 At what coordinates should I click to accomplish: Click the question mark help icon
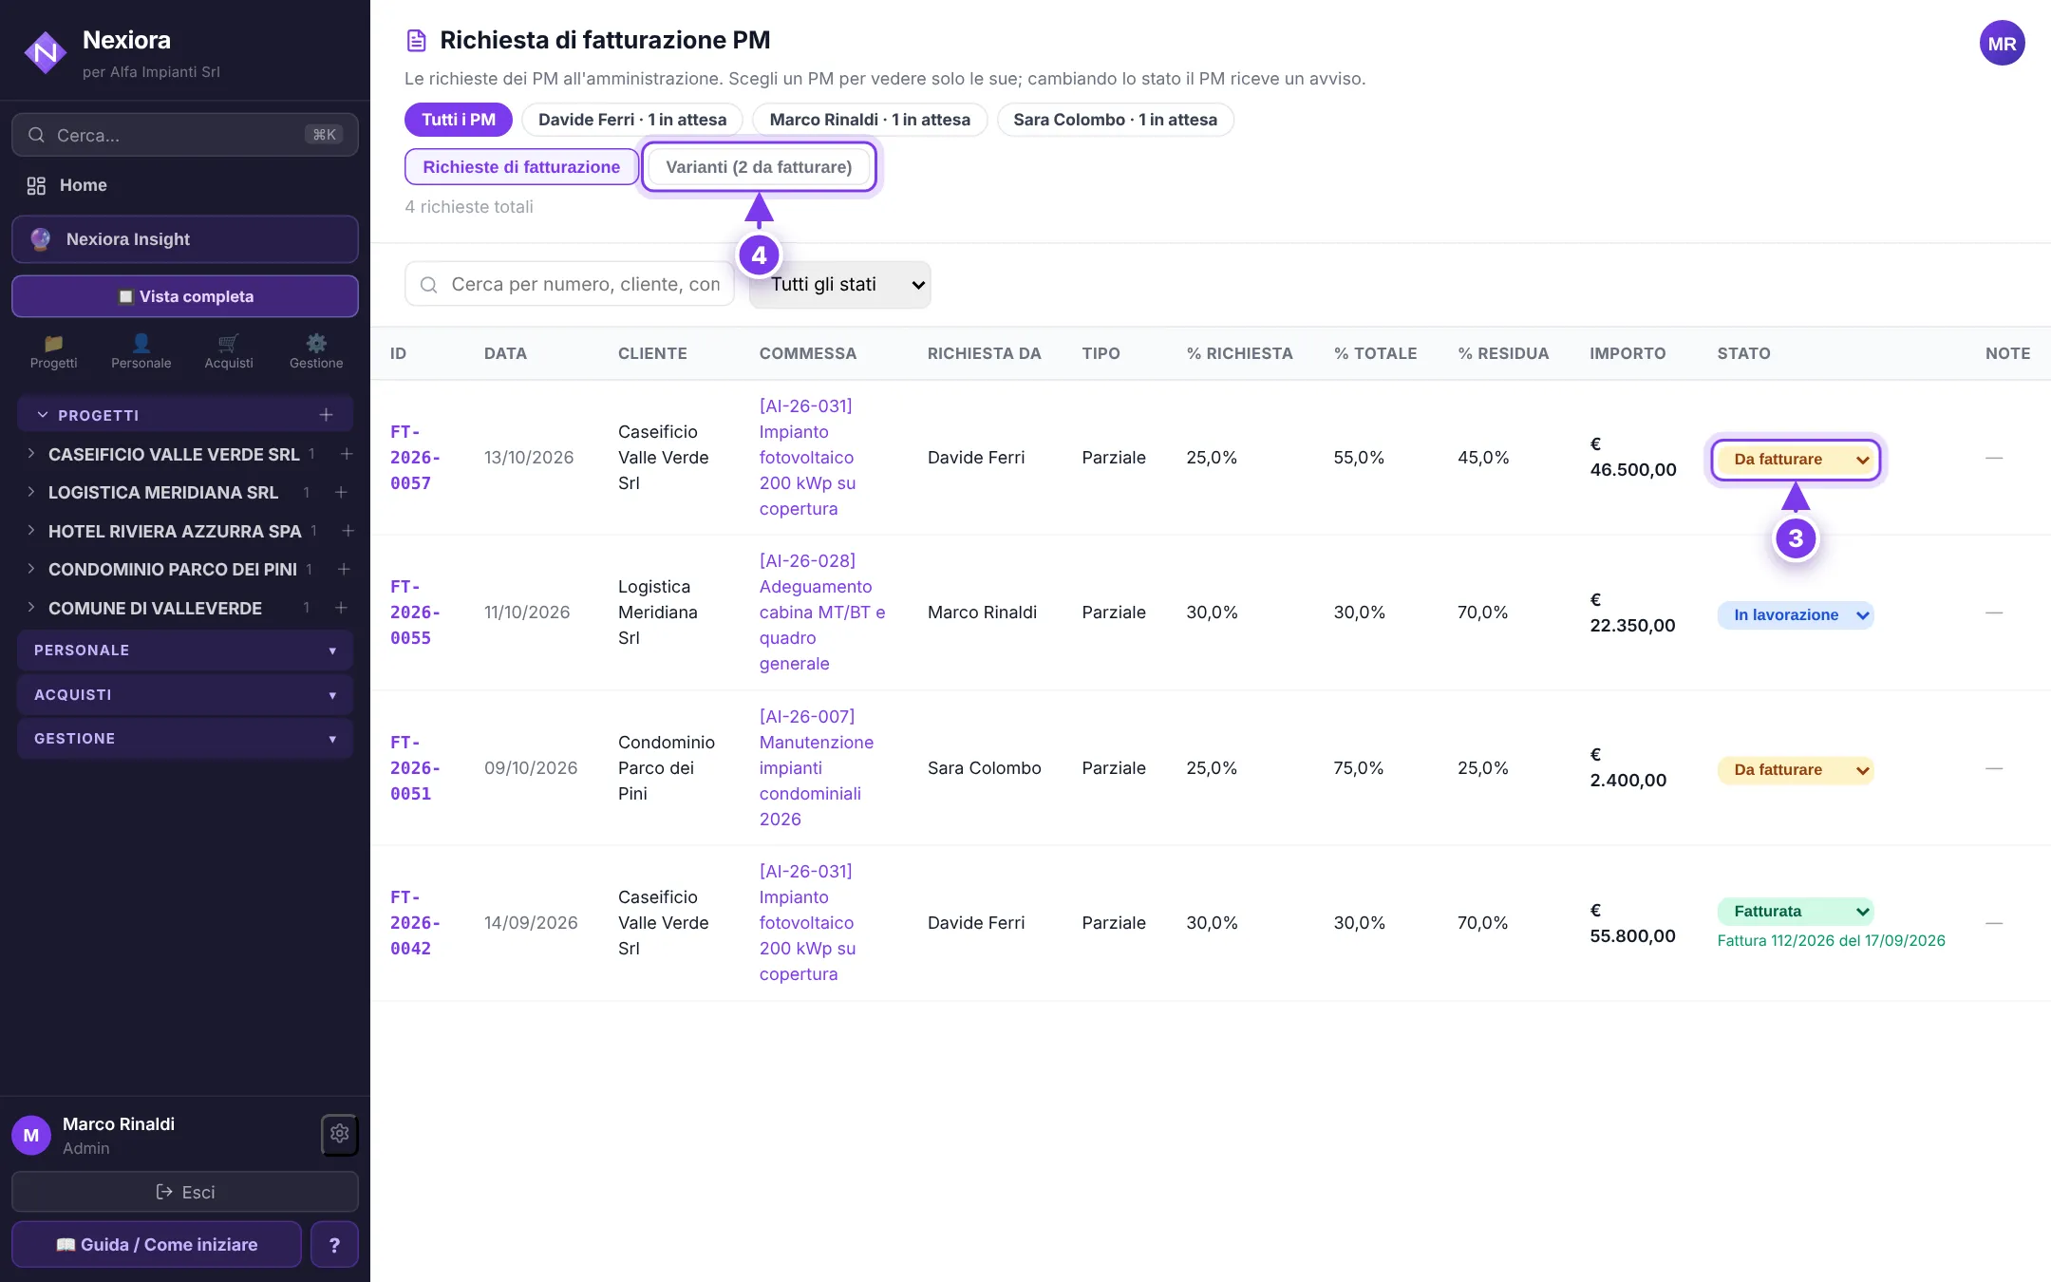coord(334,1244)
